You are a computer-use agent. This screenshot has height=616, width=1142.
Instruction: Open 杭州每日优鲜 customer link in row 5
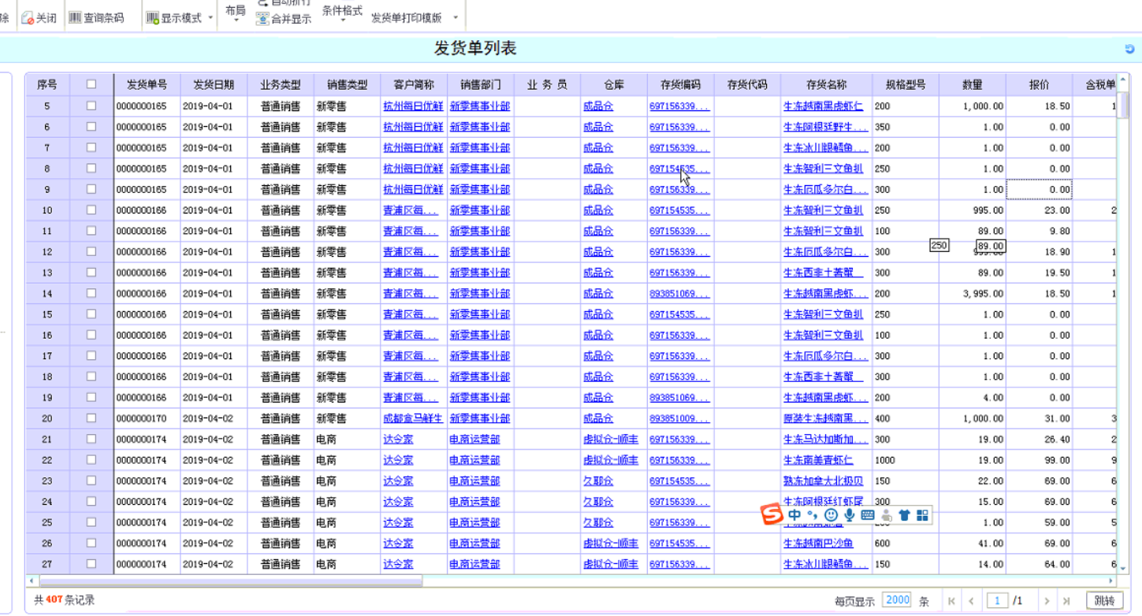[413, 106]
